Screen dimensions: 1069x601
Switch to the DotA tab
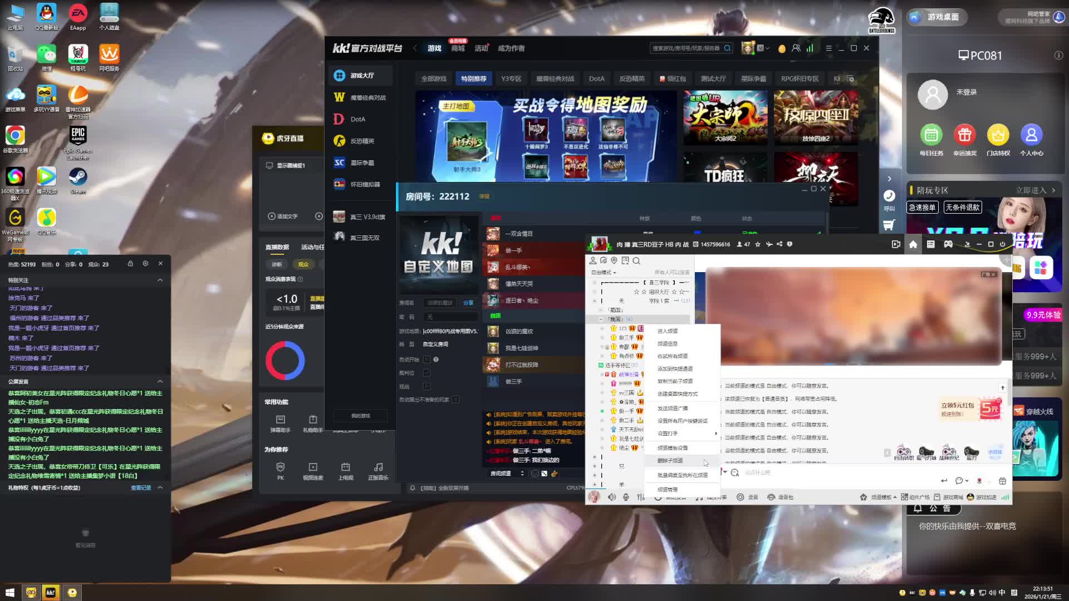click(x=596, y=78)
